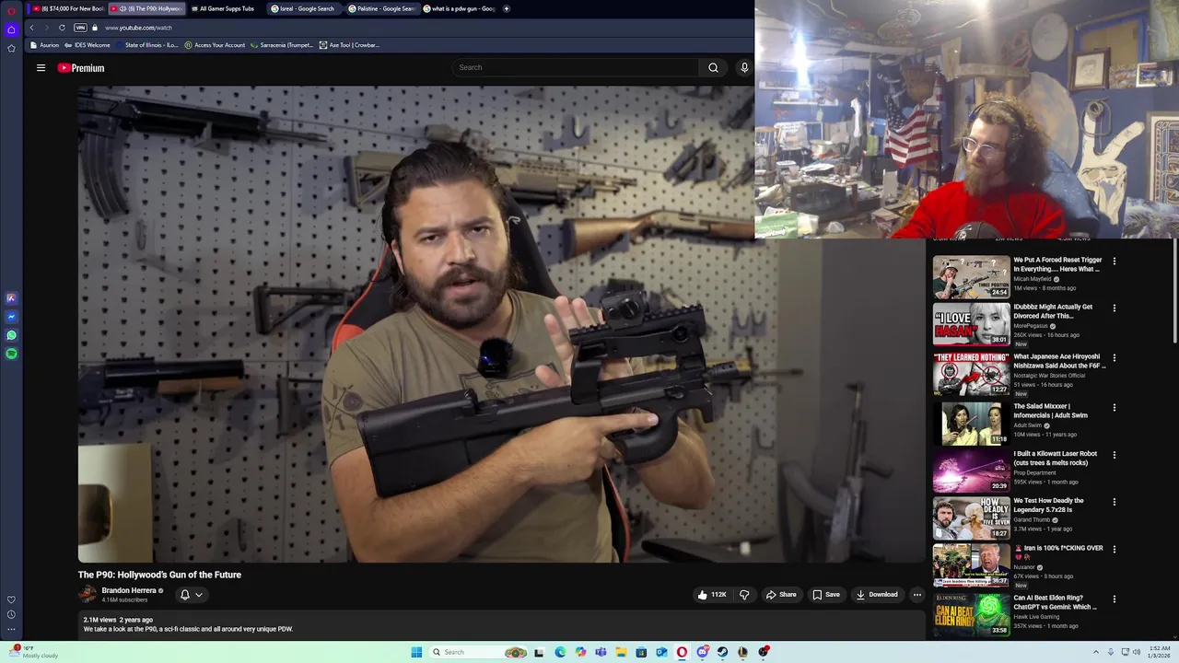Open Brandon Herrera channel name link
Image resolution: width=1179 pixels, height=663 pixels.
pos(129,590)
